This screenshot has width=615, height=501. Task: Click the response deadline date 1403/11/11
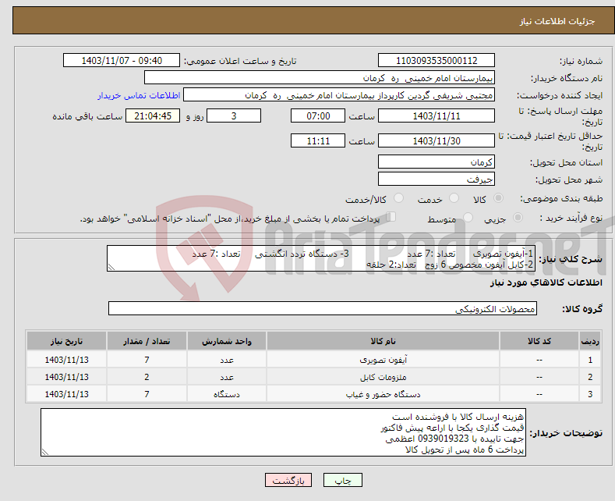click(x=437, y=115)
